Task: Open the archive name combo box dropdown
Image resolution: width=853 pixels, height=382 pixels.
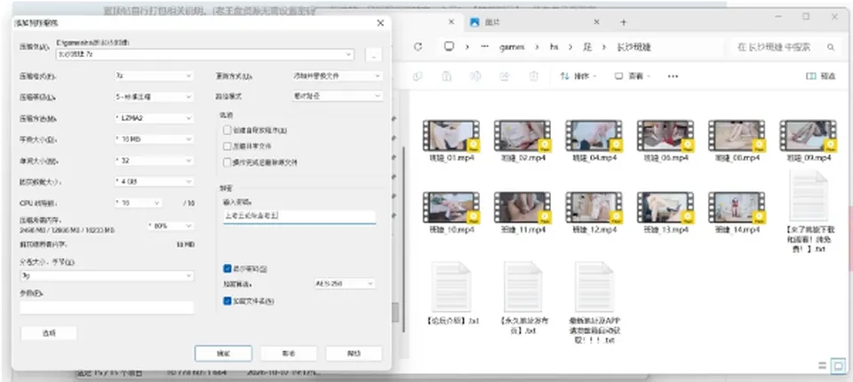Action: [x=347, y=54]
